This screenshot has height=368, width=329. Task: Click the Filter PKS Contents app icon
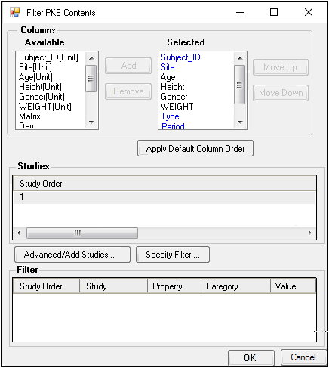15,12
